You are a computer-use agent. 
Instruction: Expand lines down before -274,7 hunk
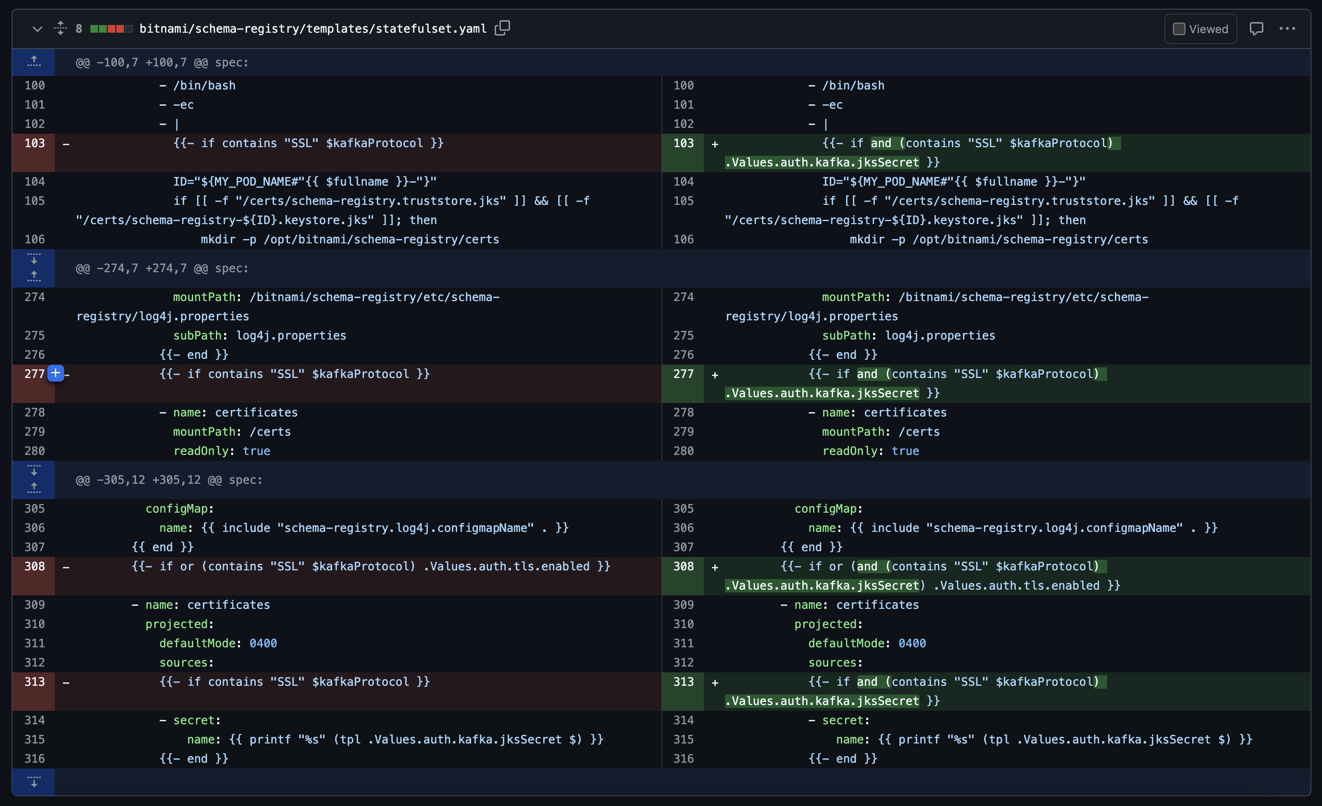(34, 259)
